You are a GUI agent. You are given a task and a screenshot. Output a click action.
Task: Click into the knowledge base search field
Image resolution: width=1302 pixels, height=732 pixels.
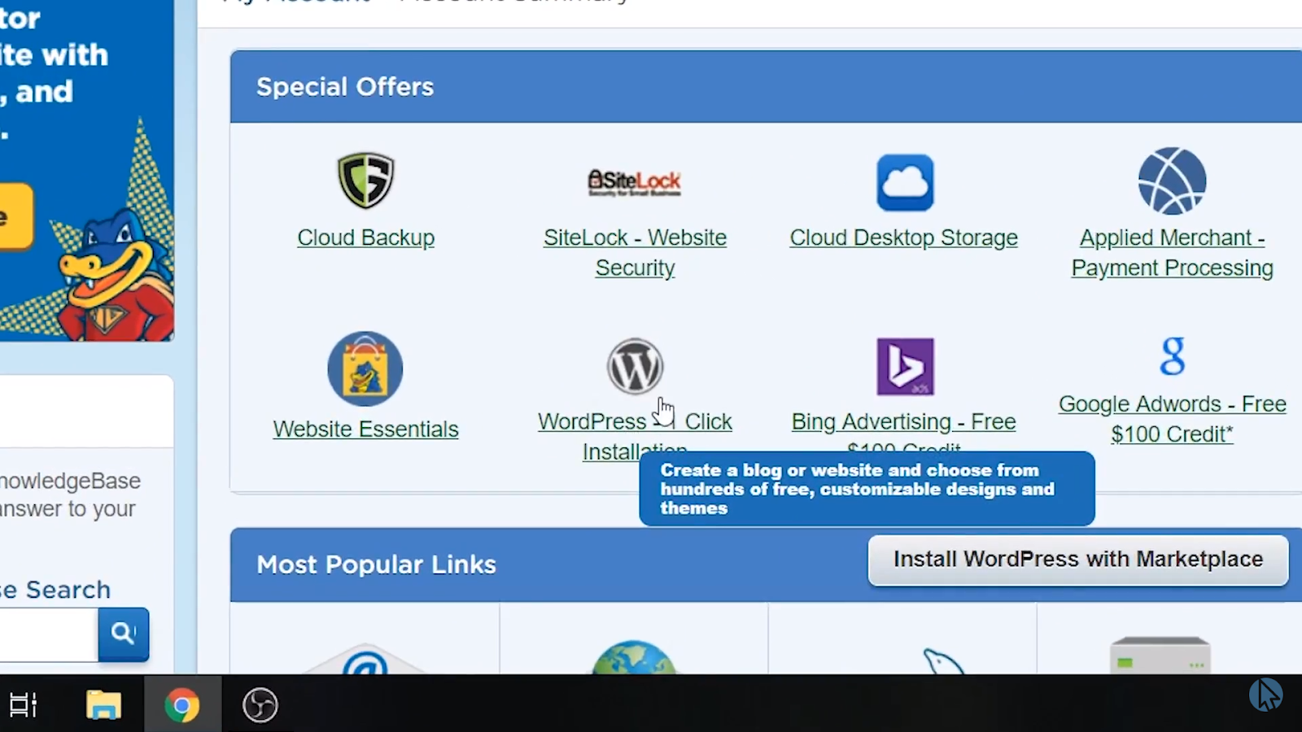click(x=49, y=634)
